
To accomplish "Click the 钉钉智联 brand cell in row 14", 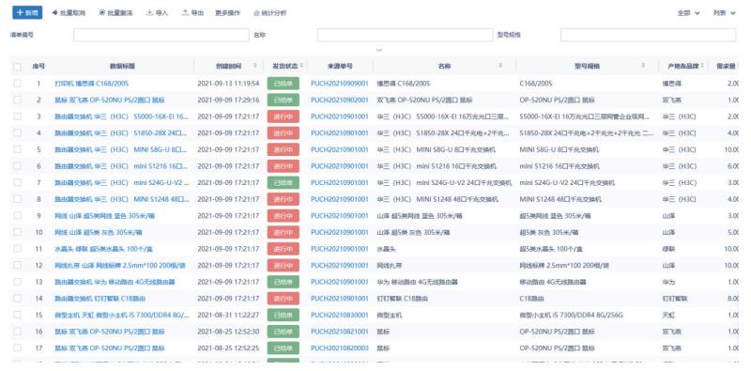I will [x=675, y=298].
